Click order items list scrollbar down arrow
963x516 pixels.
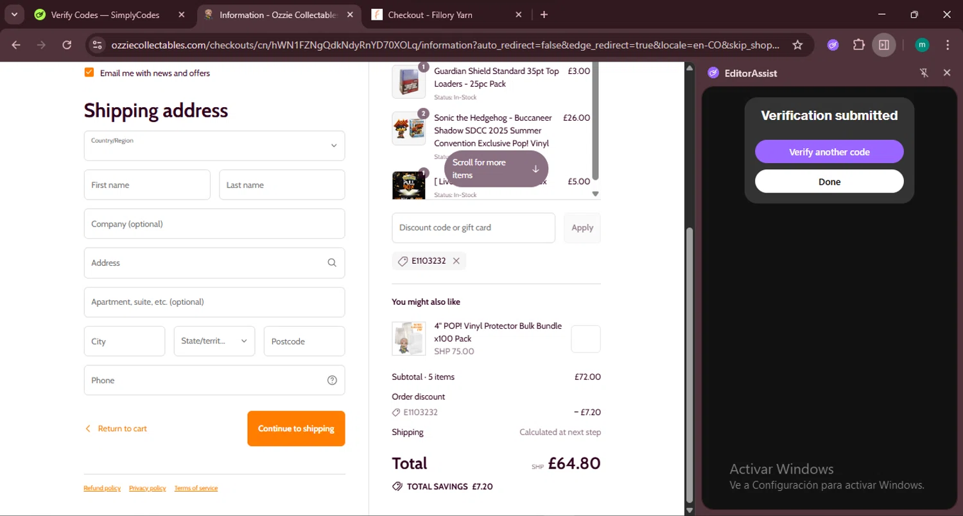pyautogui.click(x=595, y=194)
